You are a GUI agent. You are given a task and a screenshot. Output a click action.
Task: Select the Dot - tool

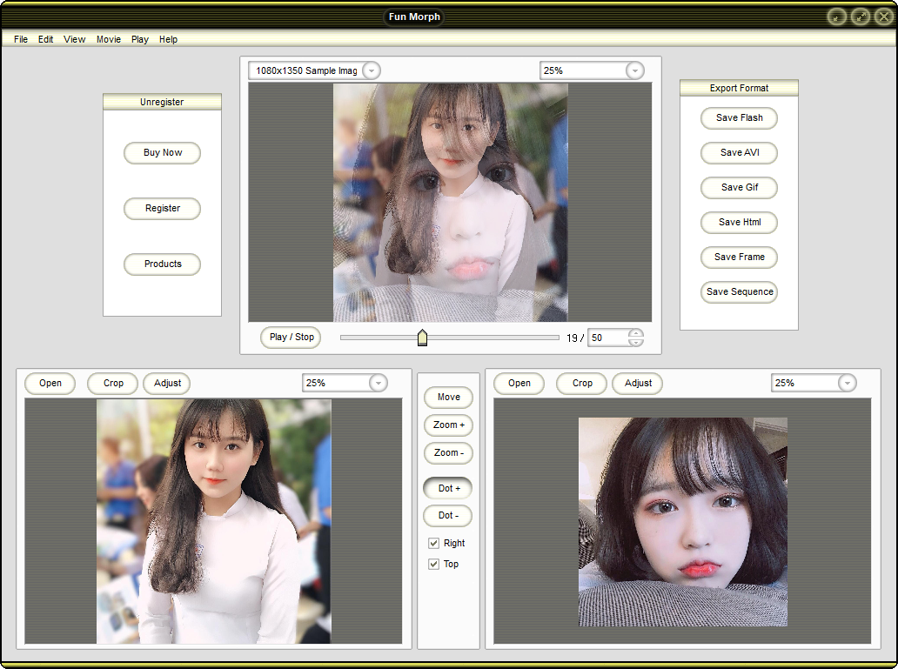(448, 516)
